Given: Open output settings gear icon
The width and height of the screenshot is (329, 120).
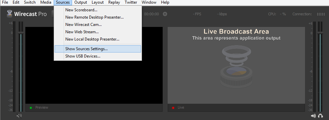Looking at the screenshot, I should [165, 14].
